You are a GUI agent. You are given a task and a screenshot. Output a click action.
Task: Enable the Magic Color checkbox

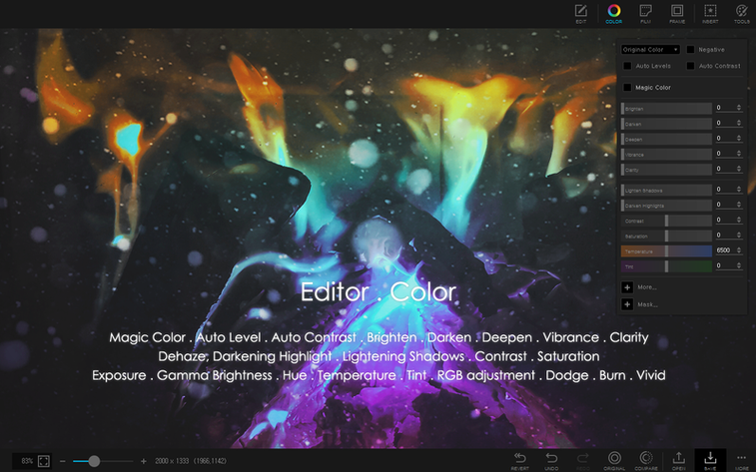click(x=627, y=87)
